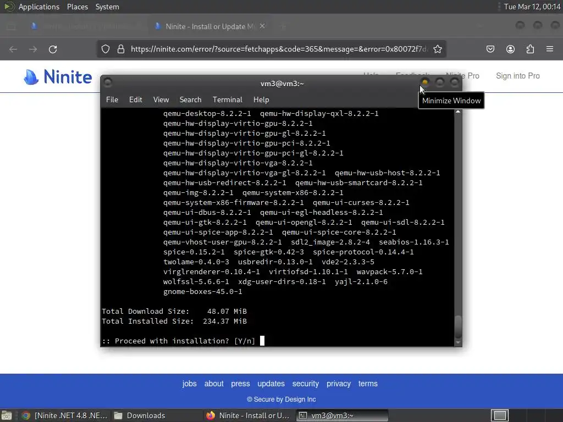Maximize the vm3@vm3 terminal window

pos(439,82)
